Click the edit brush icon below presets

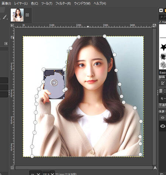pos(162,83)
